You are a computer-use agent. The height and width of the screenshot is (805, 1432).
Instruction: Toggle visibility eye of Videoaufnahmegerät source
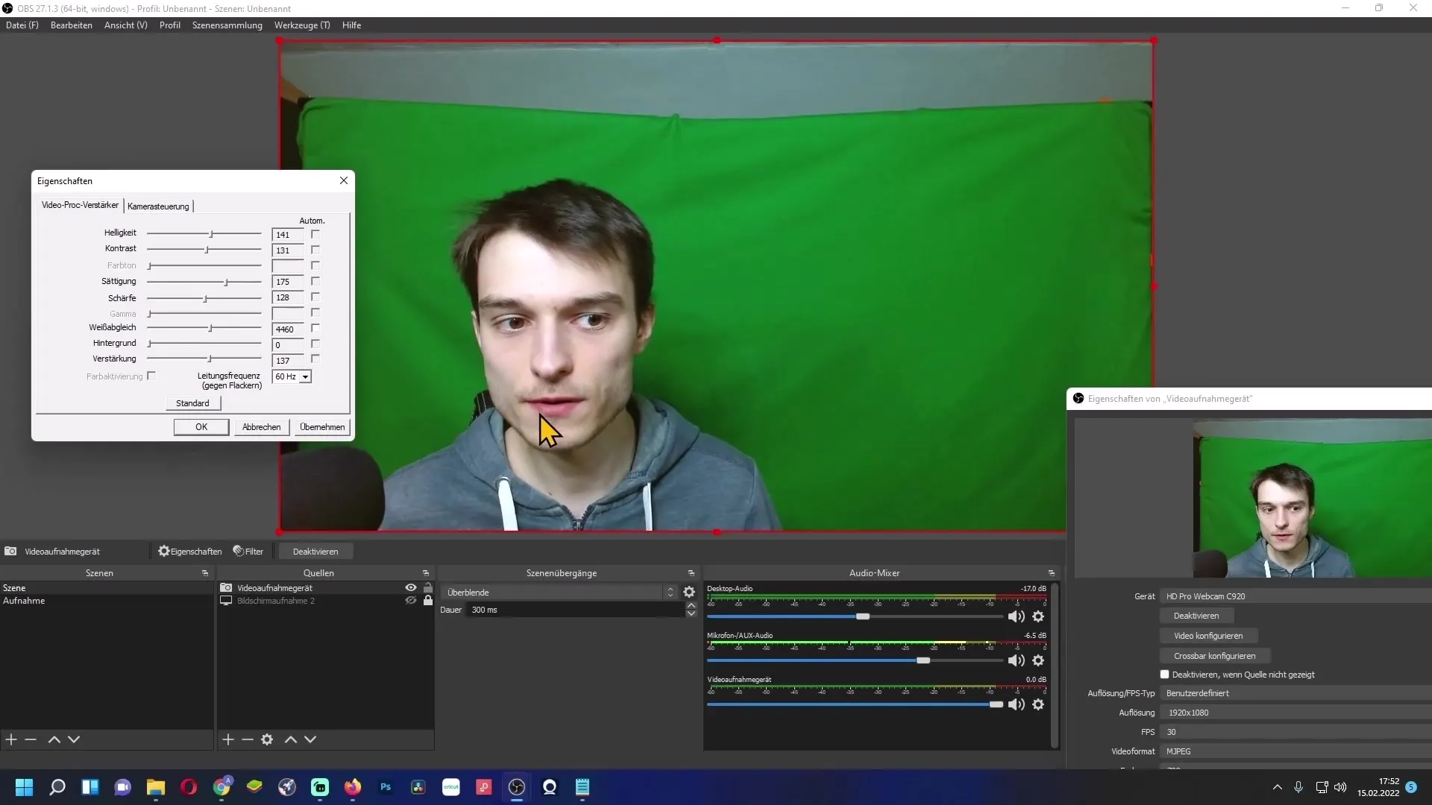(x=410, y=588)
